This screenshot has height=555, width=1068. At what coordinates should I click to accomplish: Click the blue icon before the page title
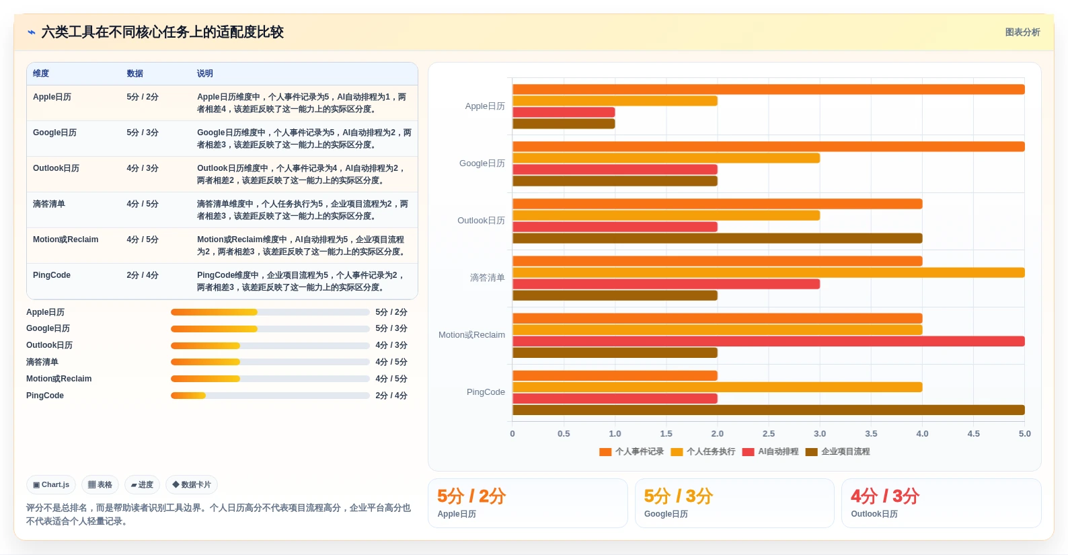32,32
